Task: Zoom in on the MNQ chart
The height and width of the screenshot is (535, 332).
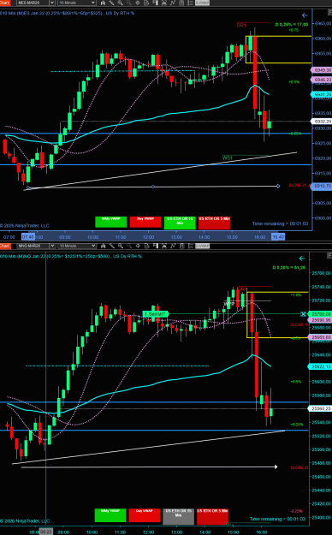Action: (120, 246)
